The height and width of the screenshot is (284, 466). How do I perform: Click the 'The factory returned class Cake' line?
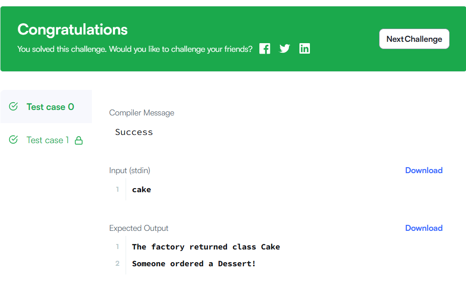[206, 247]
